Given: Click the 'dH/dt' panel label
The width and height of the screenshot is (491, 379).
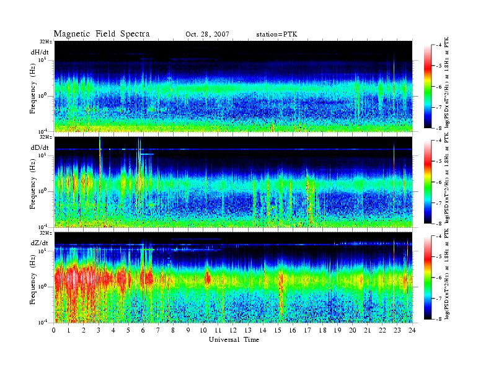Looking at the screenshot, I should click(40, 52).
